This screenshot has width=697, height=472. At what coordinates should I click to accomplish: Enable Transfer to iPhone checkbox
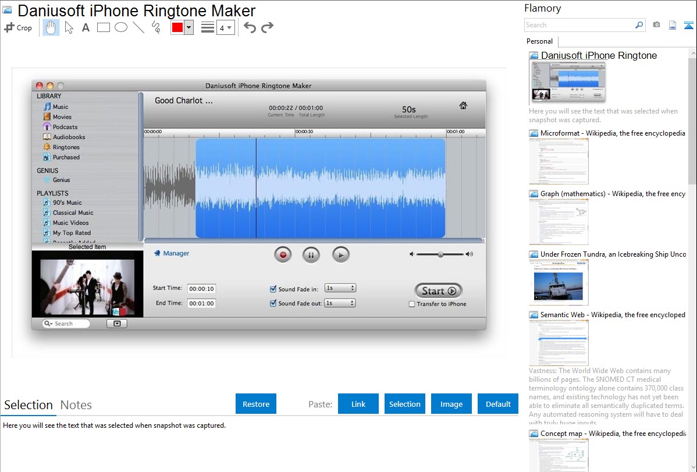pos(412,304)
